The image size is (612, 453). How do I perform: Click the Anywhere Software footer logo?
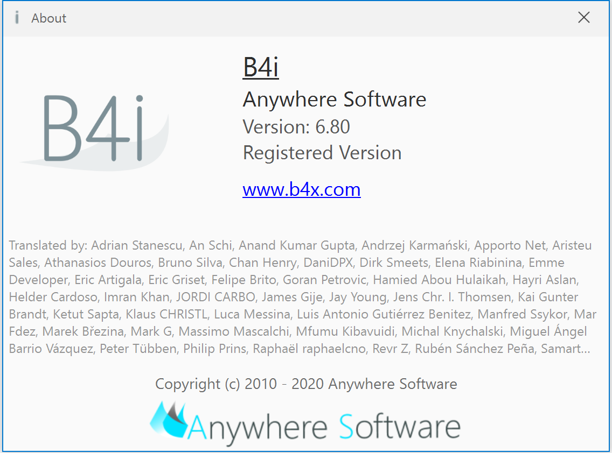tap(305, 424)
